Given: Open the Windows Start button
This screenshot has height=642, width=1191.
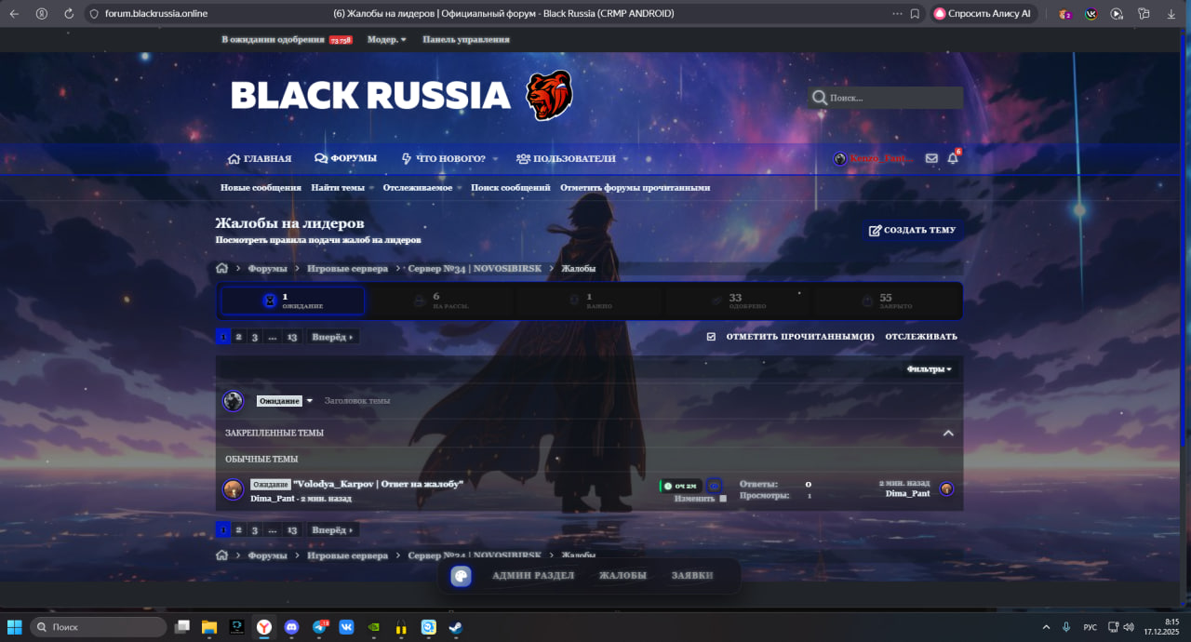Looking at the screenshot, I should click(x=15, y=627).
